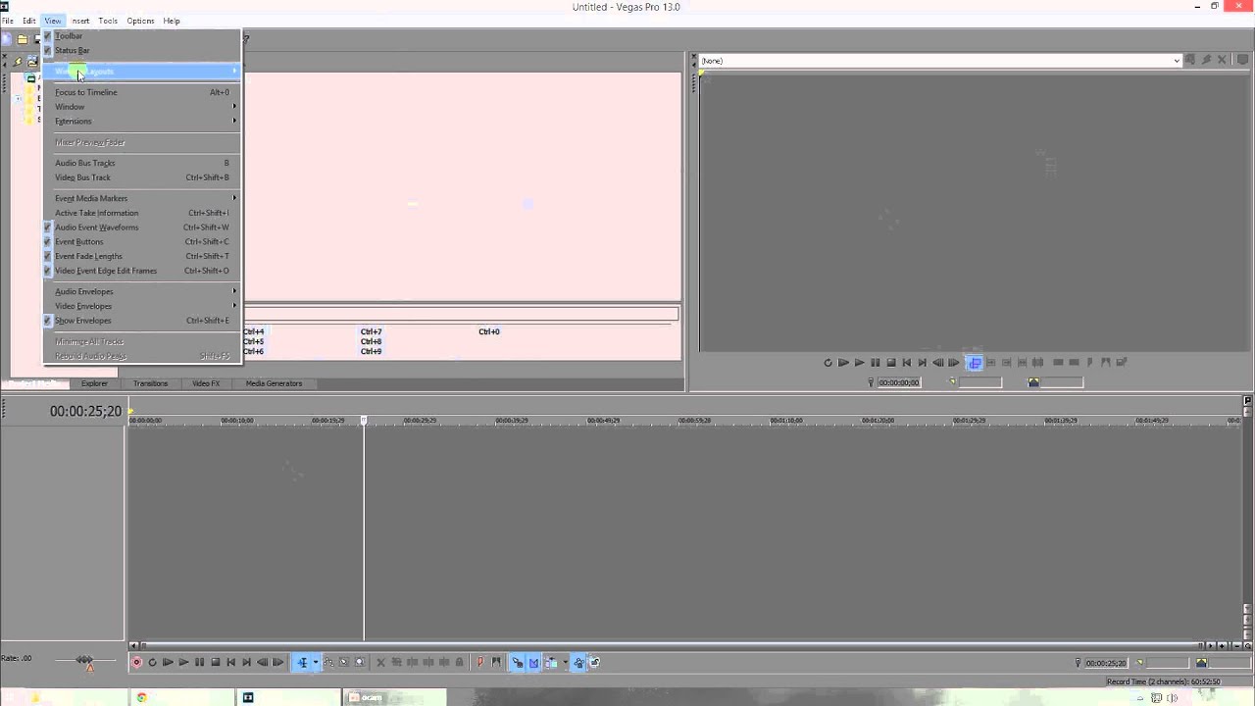Viewport: 1255px width, 706px height.
Task: Open the Options menu in menu bar
Action: [x=140, y=21]
